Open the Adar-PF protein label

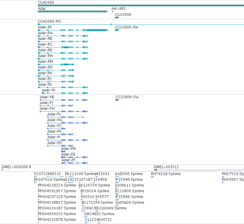tap(69, 160)
